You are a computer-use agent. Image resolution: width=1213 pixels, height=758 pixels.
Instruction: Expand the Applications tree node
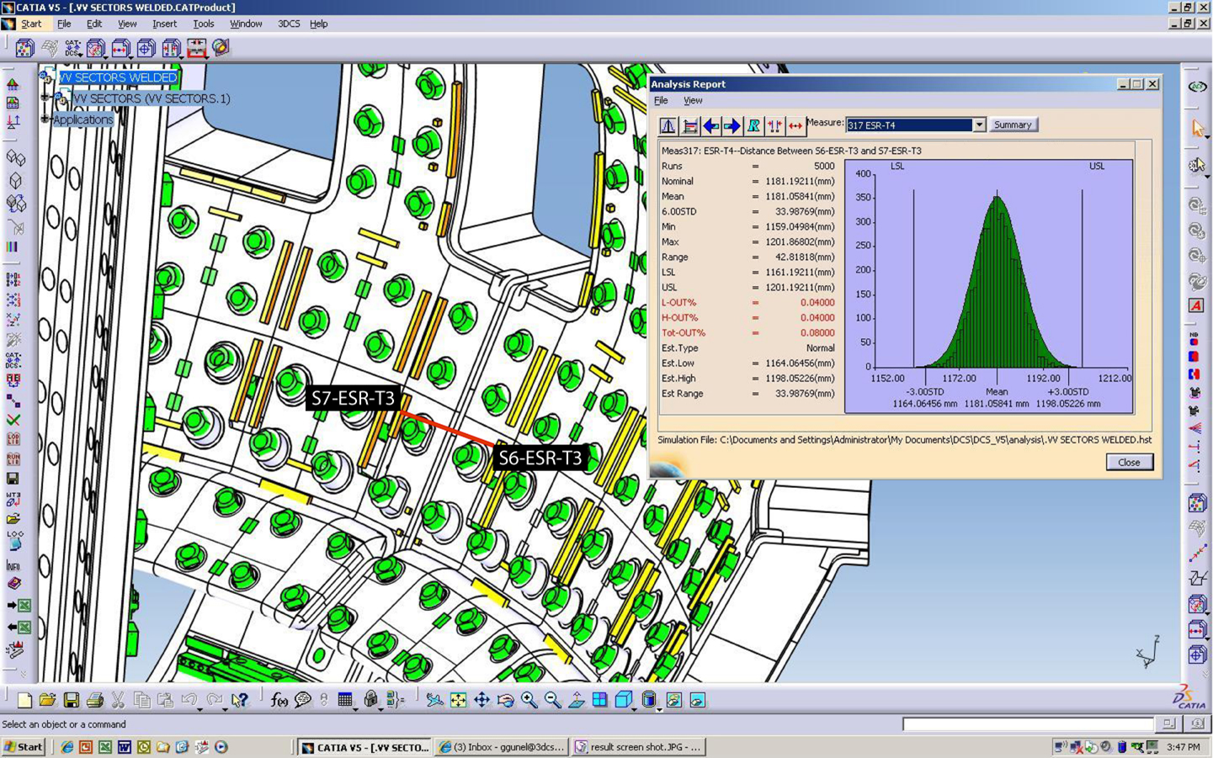click(46, 119)
